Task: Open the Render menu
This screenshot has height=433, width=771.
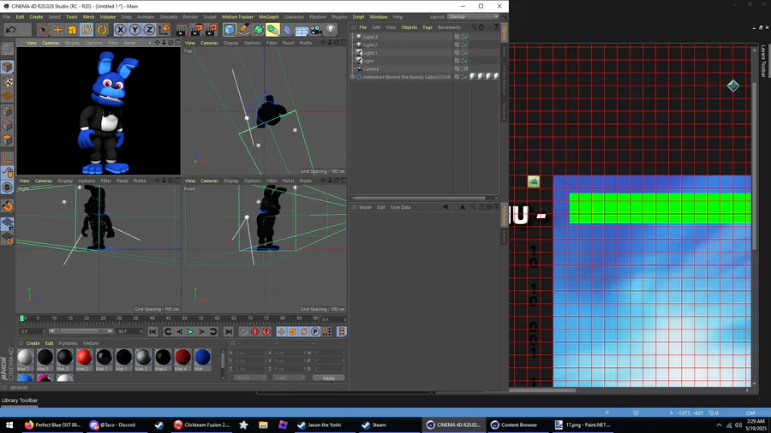Action: pyautogui.click(x=190, y=17)
